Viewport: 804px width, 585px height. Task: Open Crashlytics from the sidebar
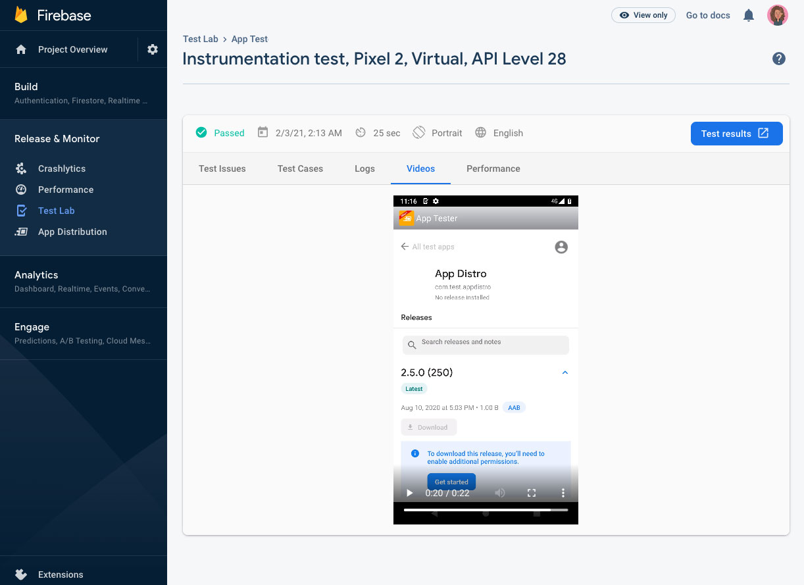61,168
